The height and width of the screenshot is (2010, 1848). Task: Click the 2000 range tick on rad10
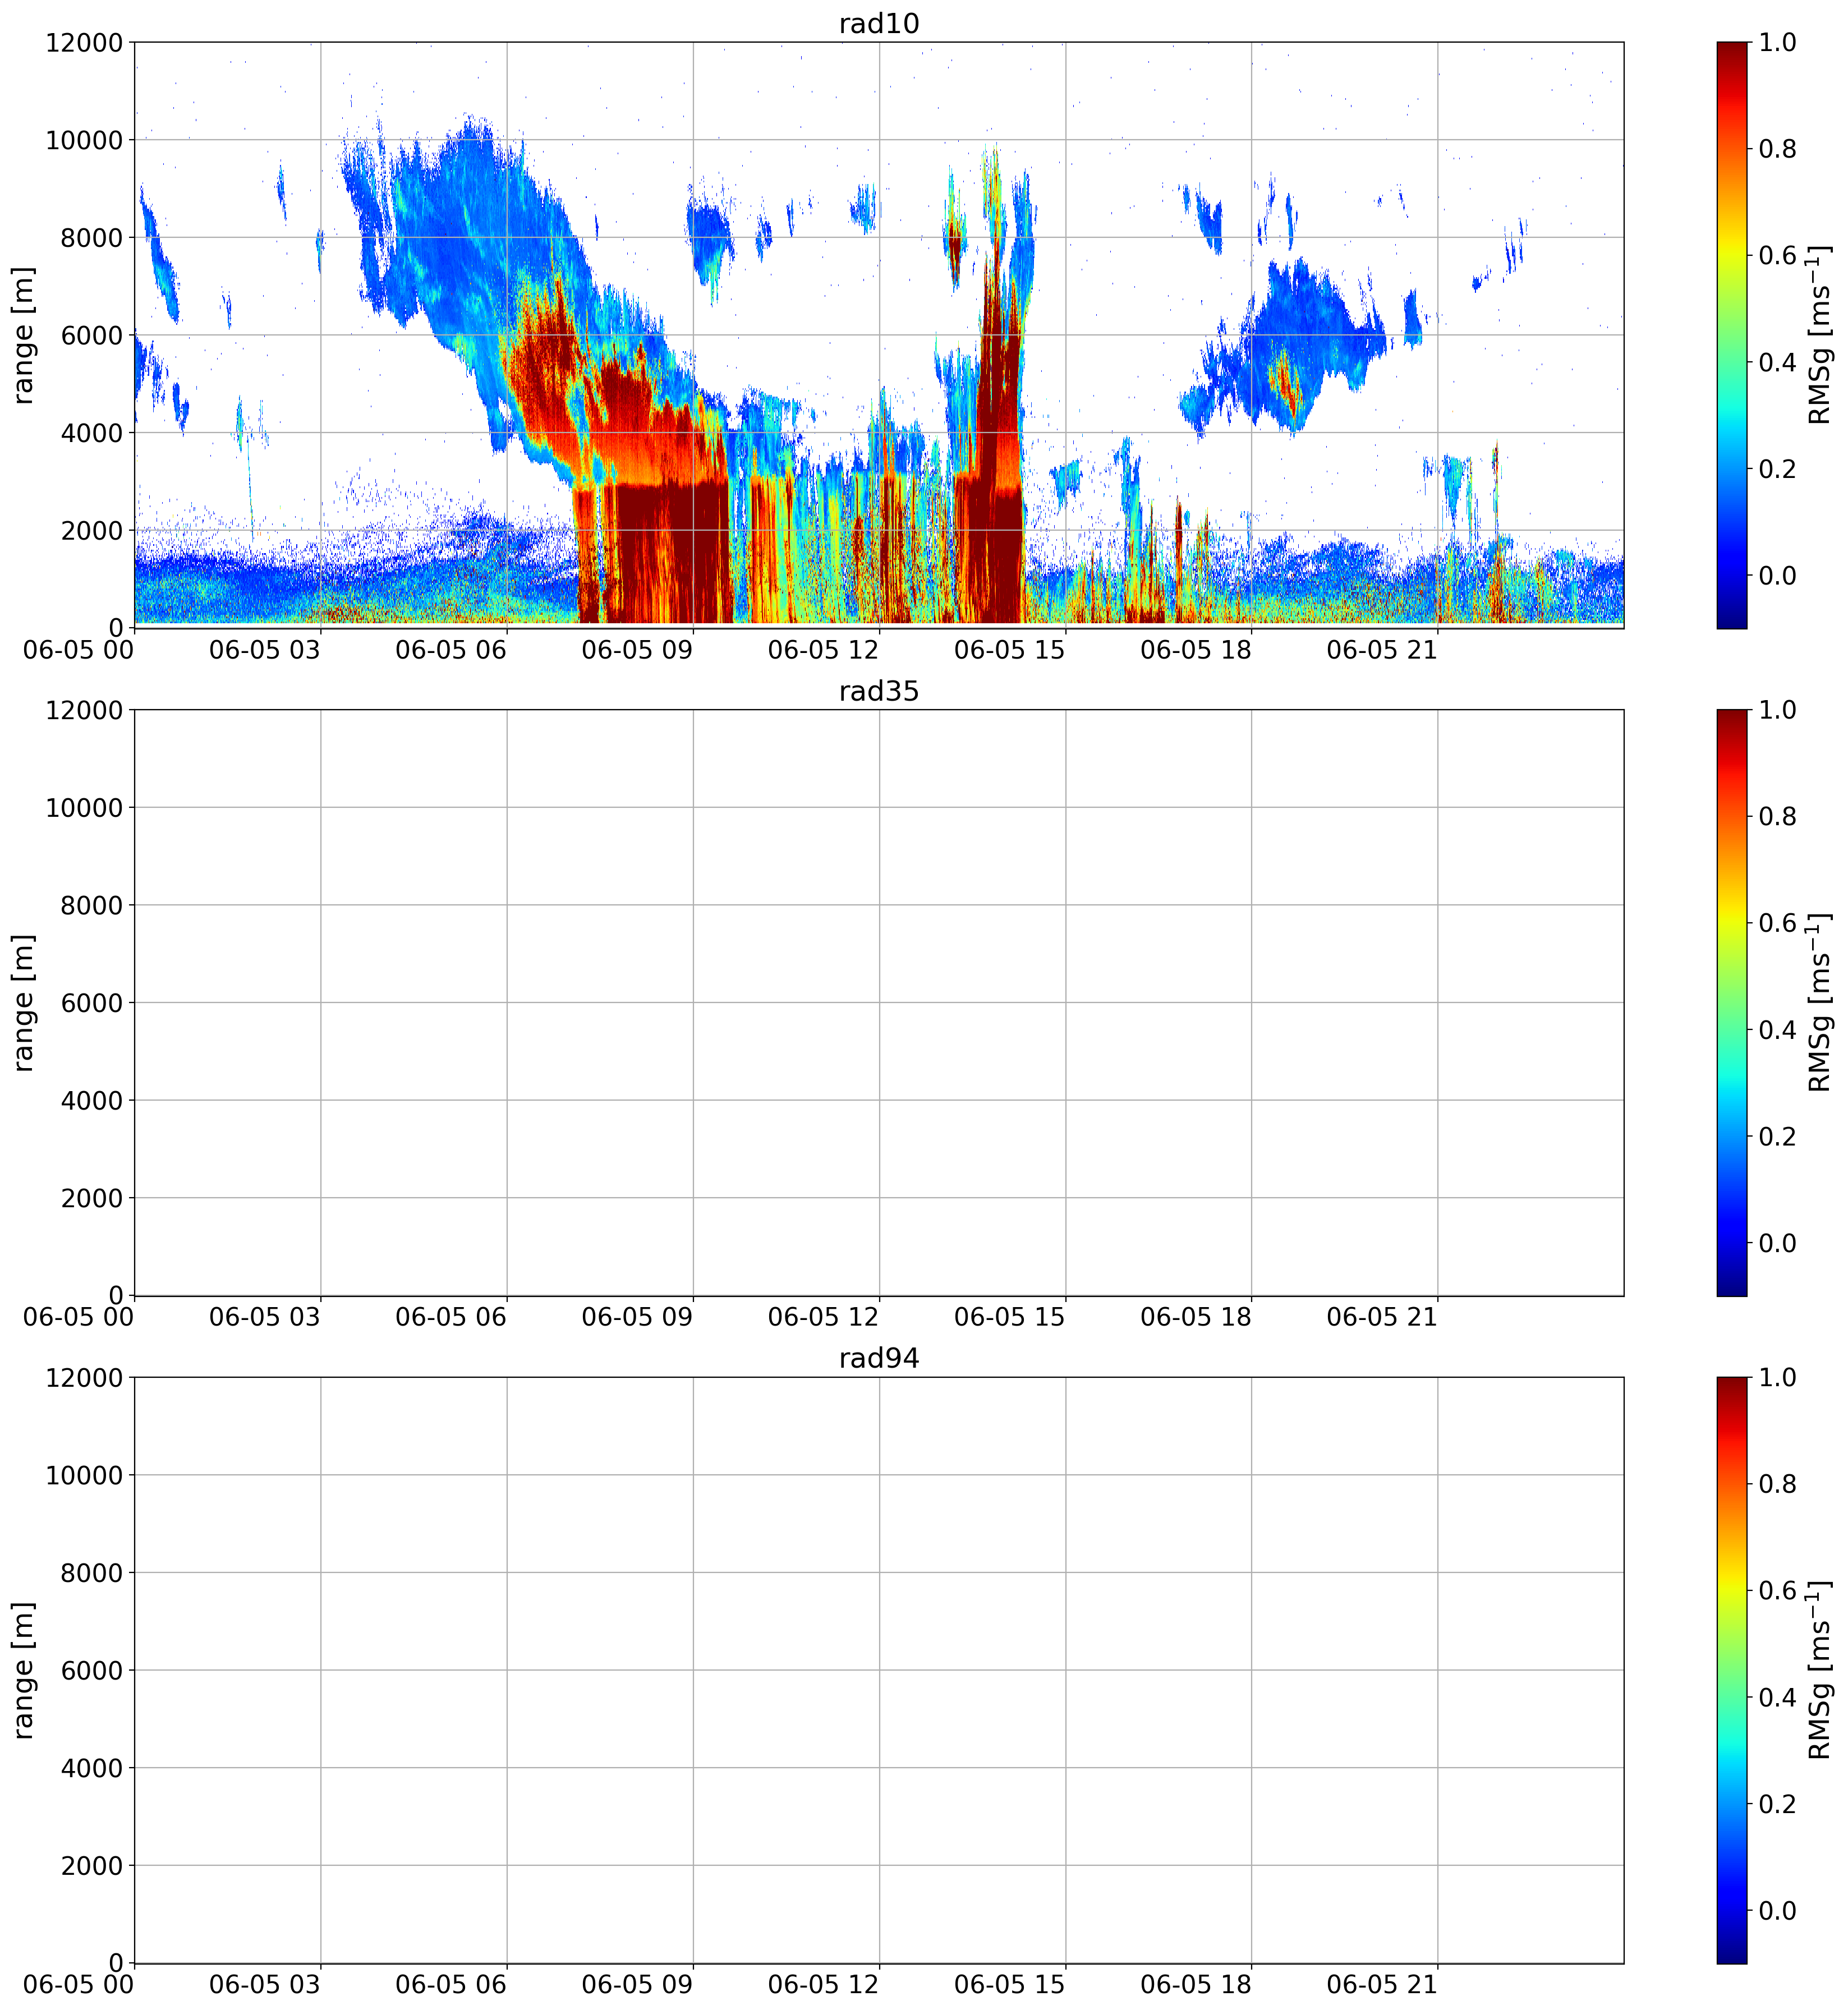coord(92,530)
